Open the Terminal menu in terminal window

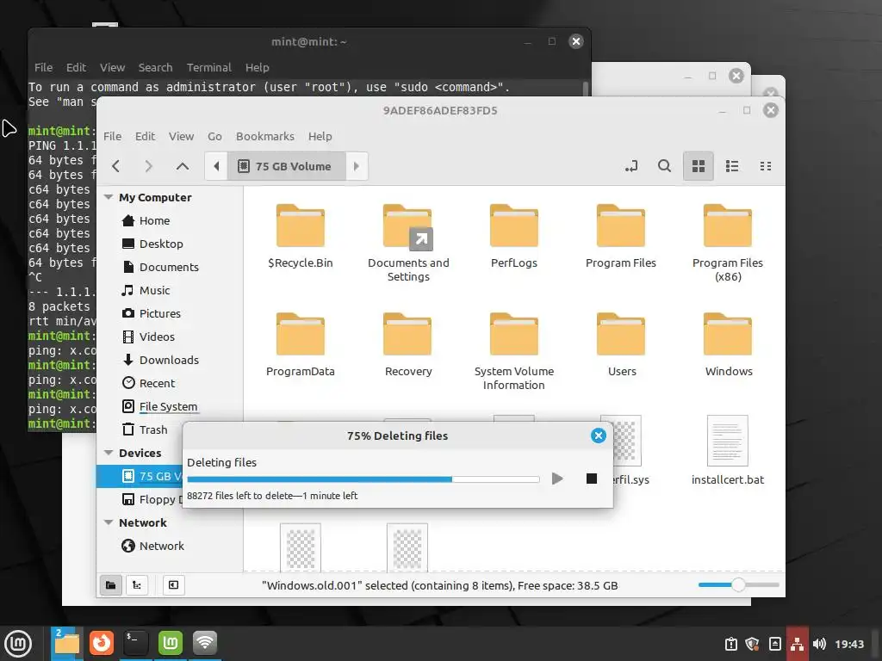(208, 67)
